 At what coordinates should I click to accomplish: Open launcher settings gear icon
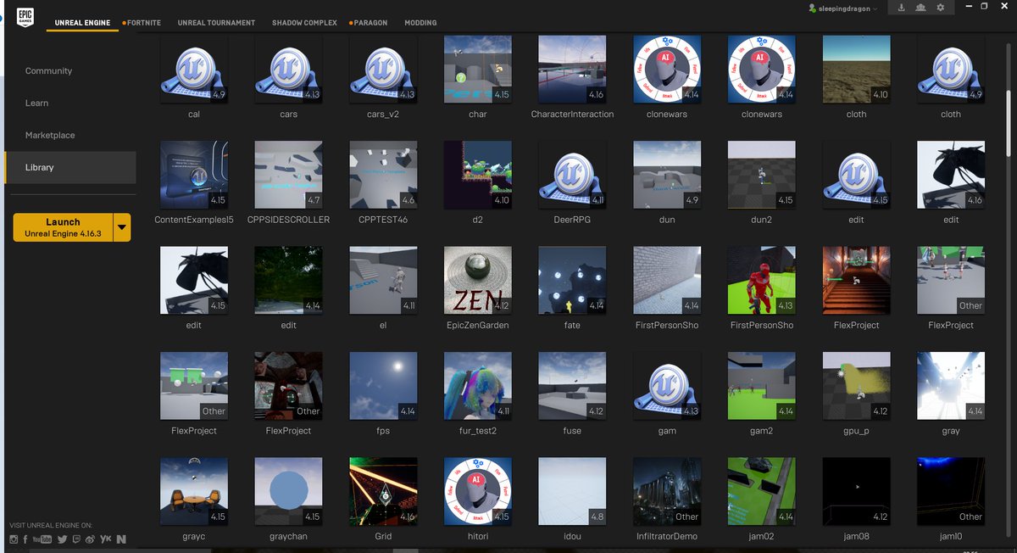coord(940,8)
